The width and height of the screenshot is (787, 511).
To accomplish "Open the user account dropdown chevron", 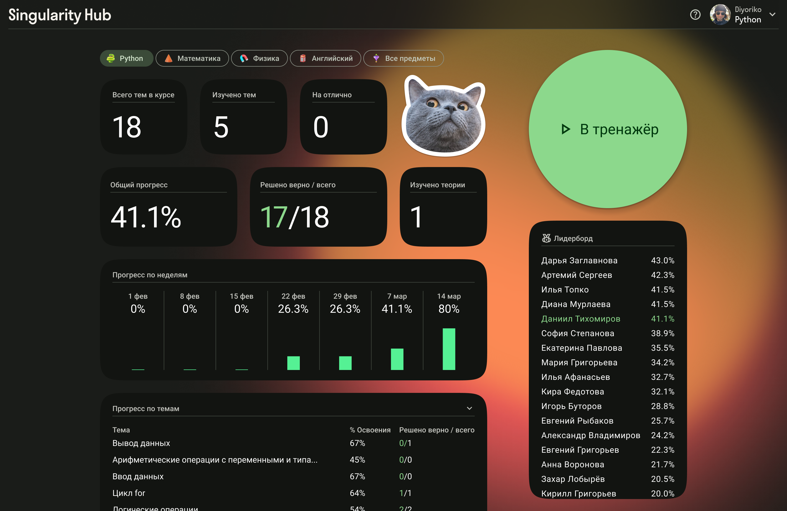I will tap(772, 15).
